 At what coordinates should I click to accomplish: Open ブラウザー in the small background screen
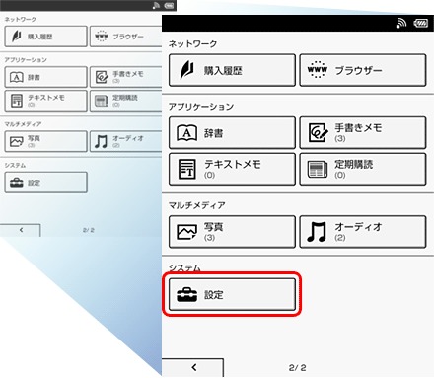[126, 37]
